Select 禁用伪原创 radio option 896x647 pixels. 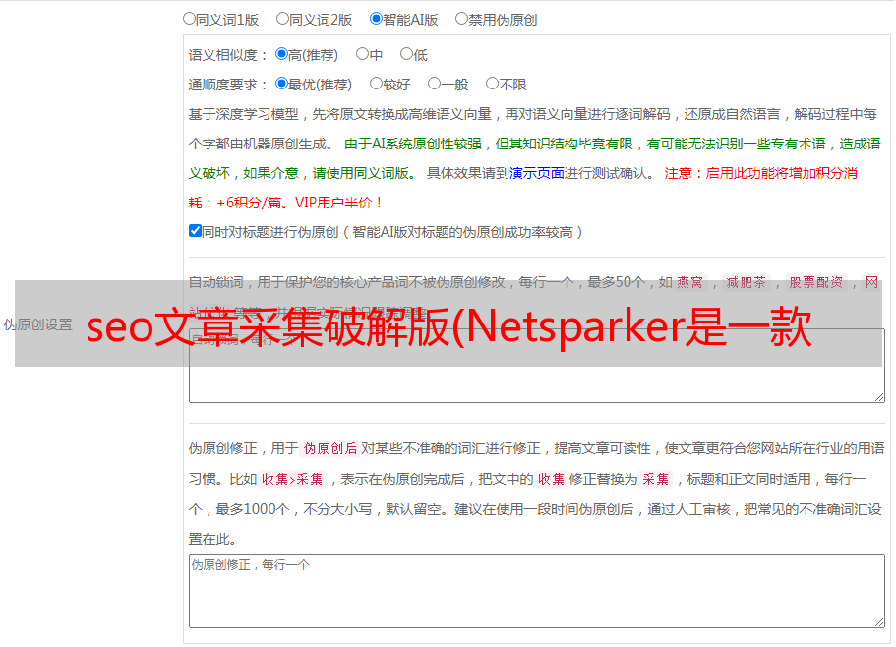(x=461, y=19)
